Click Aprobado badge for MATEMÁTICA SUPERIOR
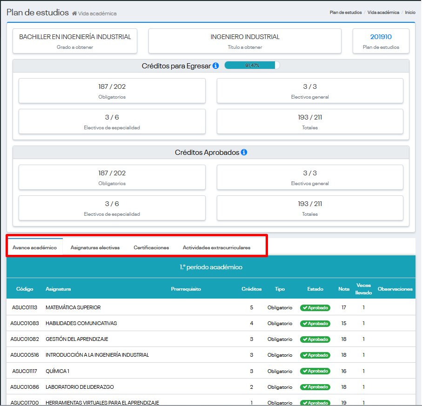422x406 pixels. click(315, 308)
